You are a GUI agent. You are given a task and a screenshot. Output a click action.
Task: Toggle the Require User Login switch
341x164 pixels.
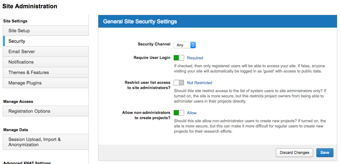tap(179, 58)
